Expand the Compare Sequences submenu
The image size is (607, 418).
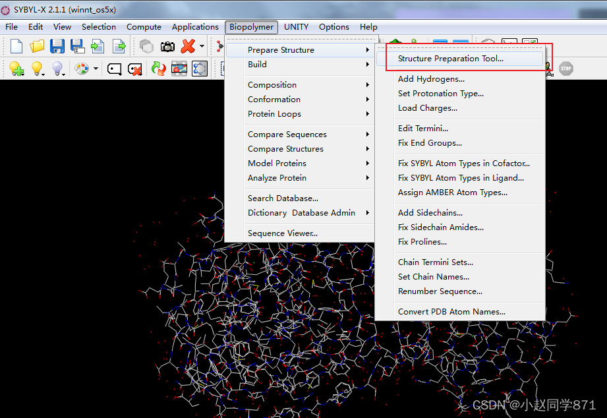coord(300,134)
